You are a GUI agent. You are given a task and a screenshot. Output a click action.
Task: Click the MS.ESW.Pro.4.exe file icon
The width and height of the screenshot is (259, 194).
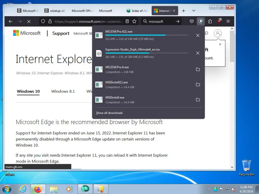click(99, 69)
